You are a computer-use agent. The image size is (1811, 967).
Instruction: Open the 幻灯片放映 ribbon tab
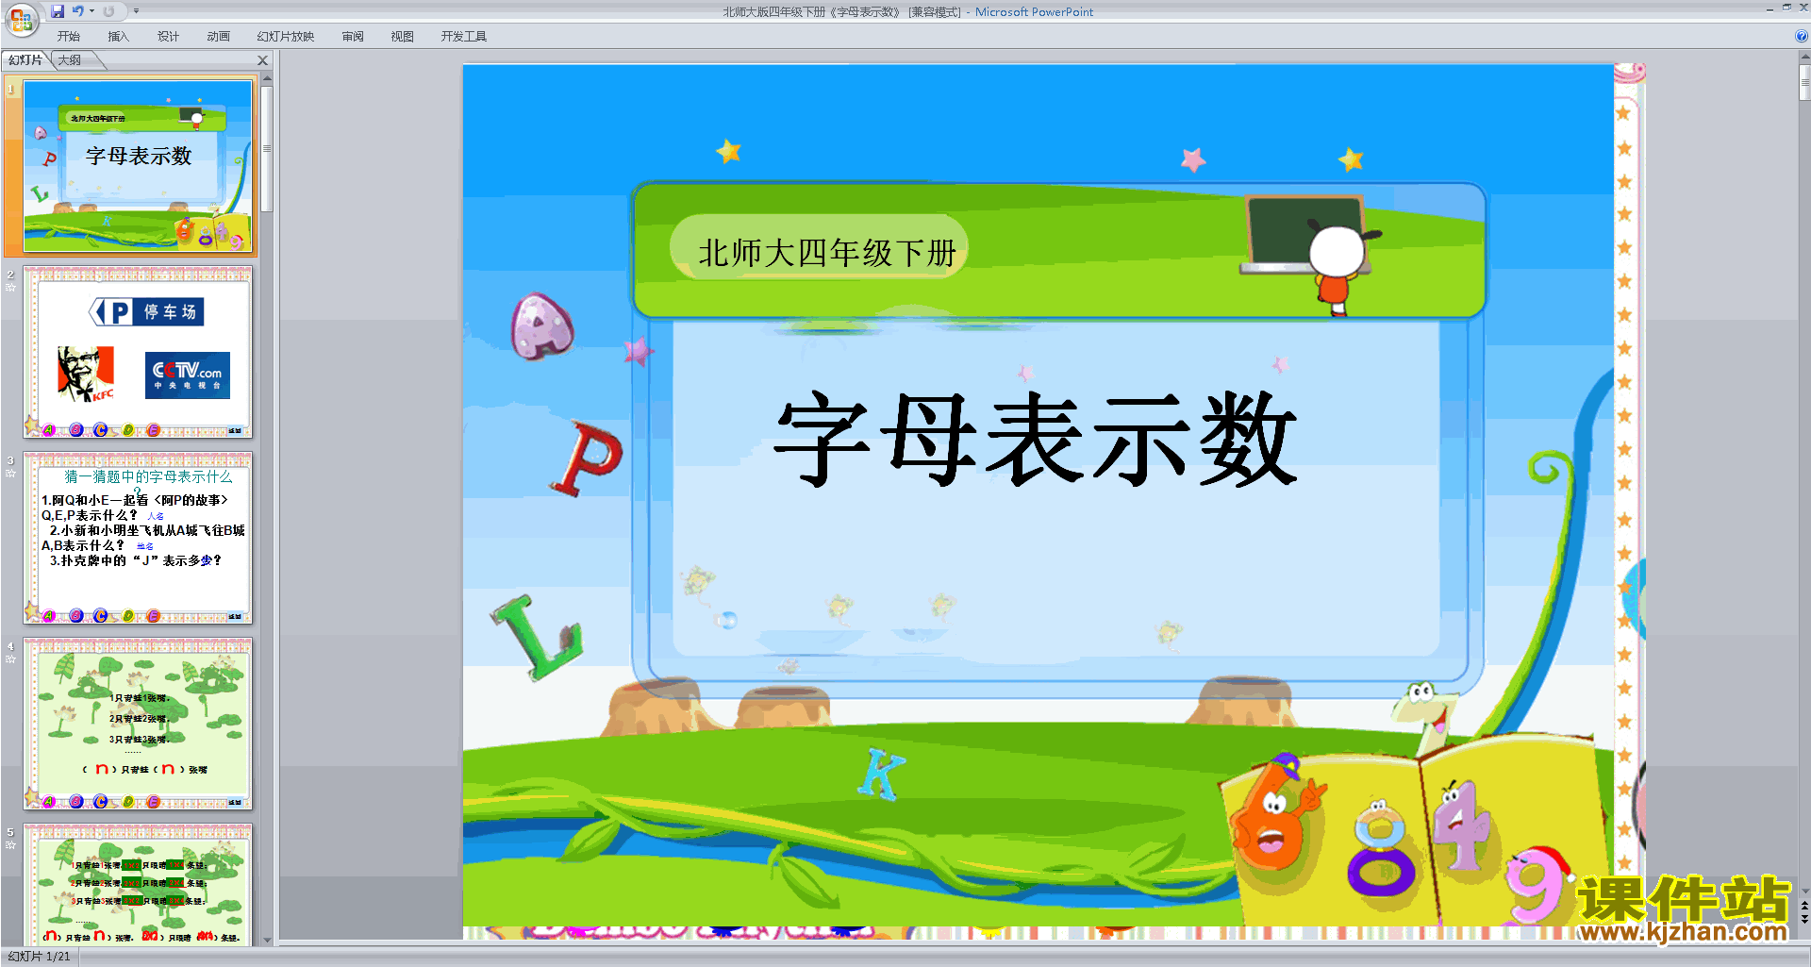coord(285,37)
